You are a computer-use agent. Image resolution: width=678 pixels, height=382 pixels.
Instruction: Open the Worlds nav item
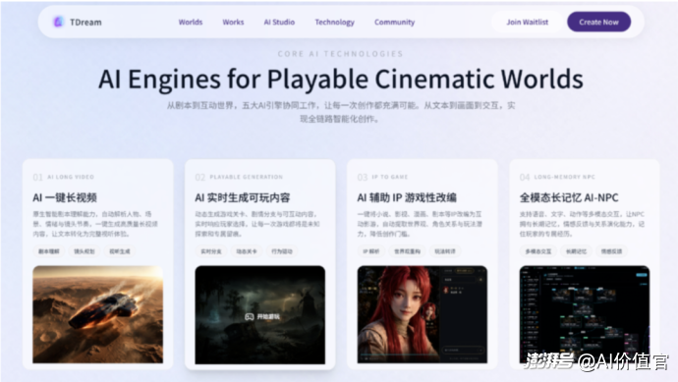191,22
